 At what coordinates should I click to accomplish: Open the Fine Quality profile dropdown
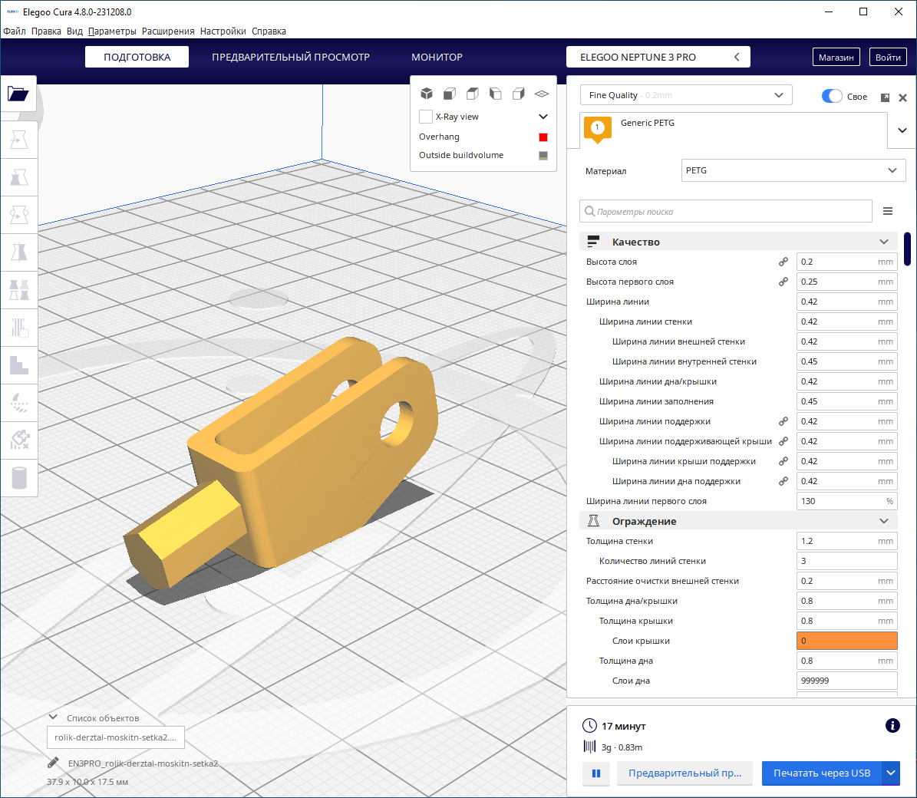(x=686, y=95)
